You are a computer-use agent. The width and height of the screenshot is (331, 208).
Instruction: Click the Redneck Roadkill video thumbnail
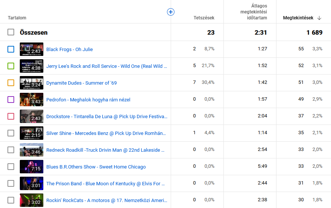31,150
